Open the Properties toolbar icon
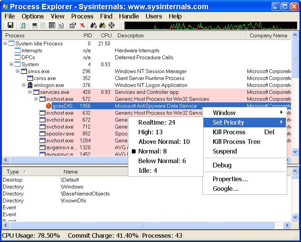Viewport: 301px width, 242px height. (x=73, y=25)
